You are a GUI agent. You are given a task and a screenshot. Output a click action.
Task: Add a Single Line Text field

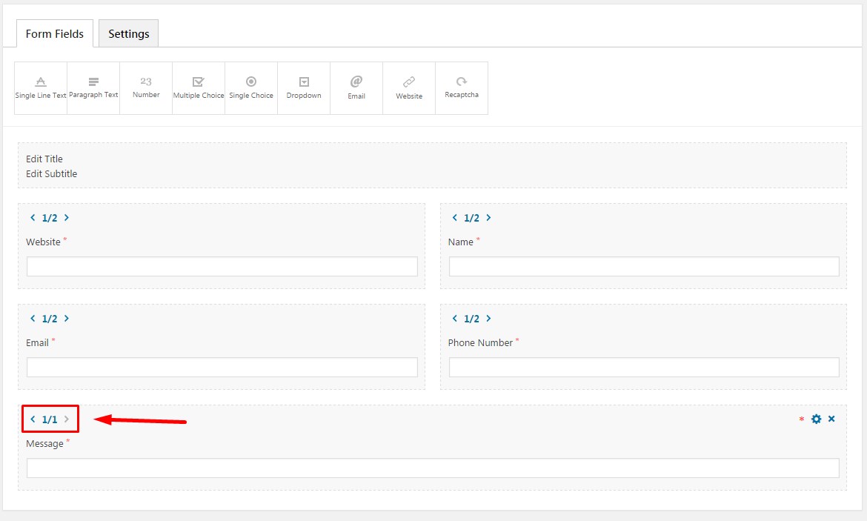click(41, 88)
